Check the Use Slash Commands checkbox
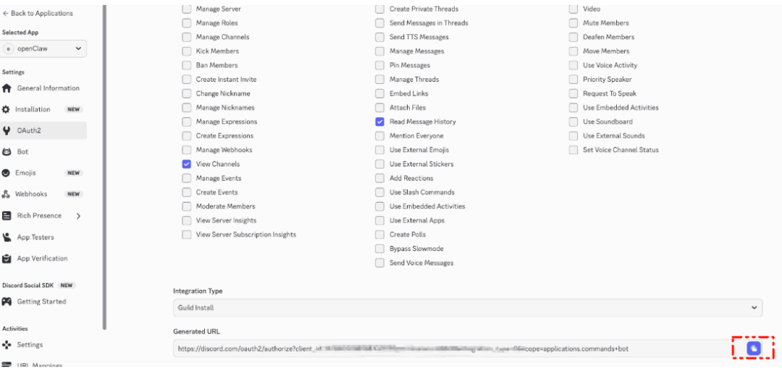 coord(380,192)
